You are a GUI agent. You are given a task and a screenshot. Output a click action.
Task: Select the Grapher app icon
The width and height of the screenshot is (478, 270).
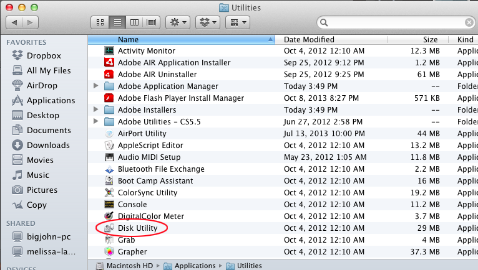109,252
